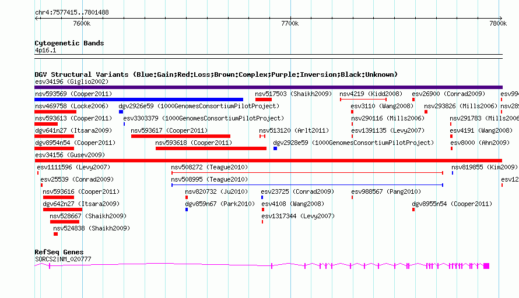Select nsv593618 (Cooper2011) loss variant

(211, 148)
